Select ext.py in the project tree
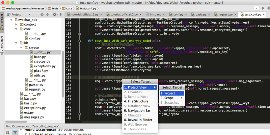Screen dimensions: 270x135 (x=27, y=112)
